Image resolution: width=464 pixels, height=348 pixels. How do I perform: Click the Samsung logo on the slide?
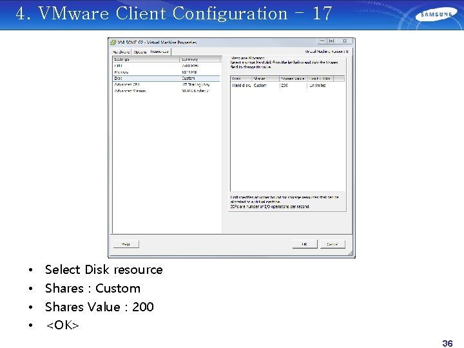(436, 15)
